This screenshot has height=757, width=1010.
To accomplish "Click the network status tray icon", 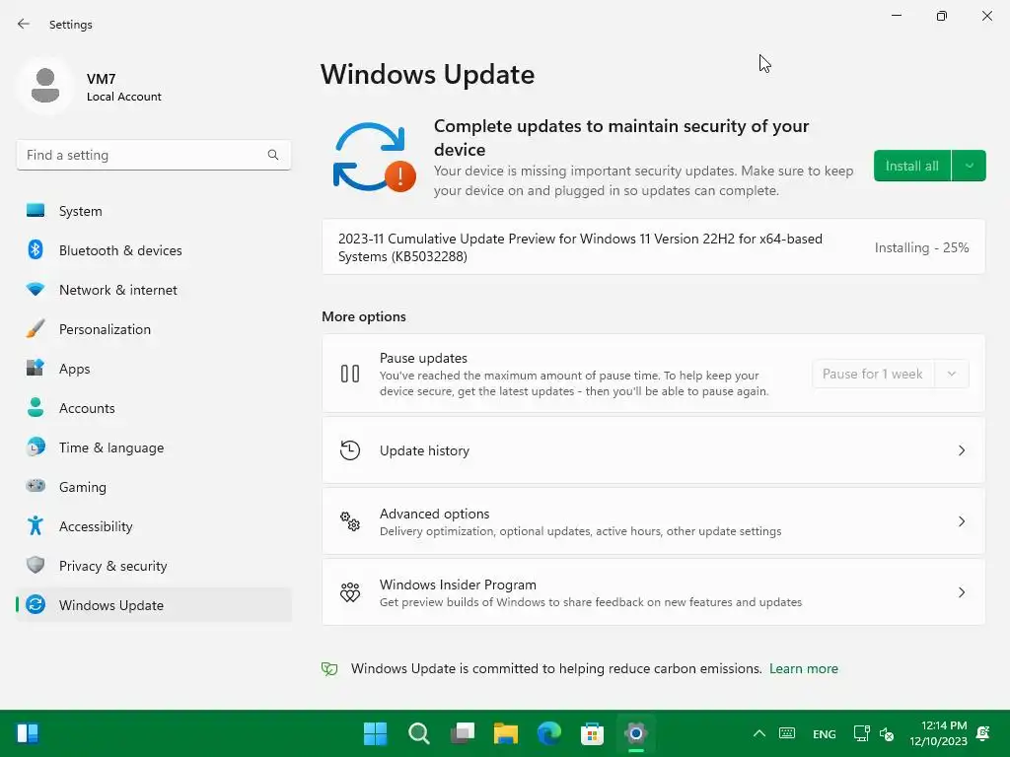I will tap(861, 733).
